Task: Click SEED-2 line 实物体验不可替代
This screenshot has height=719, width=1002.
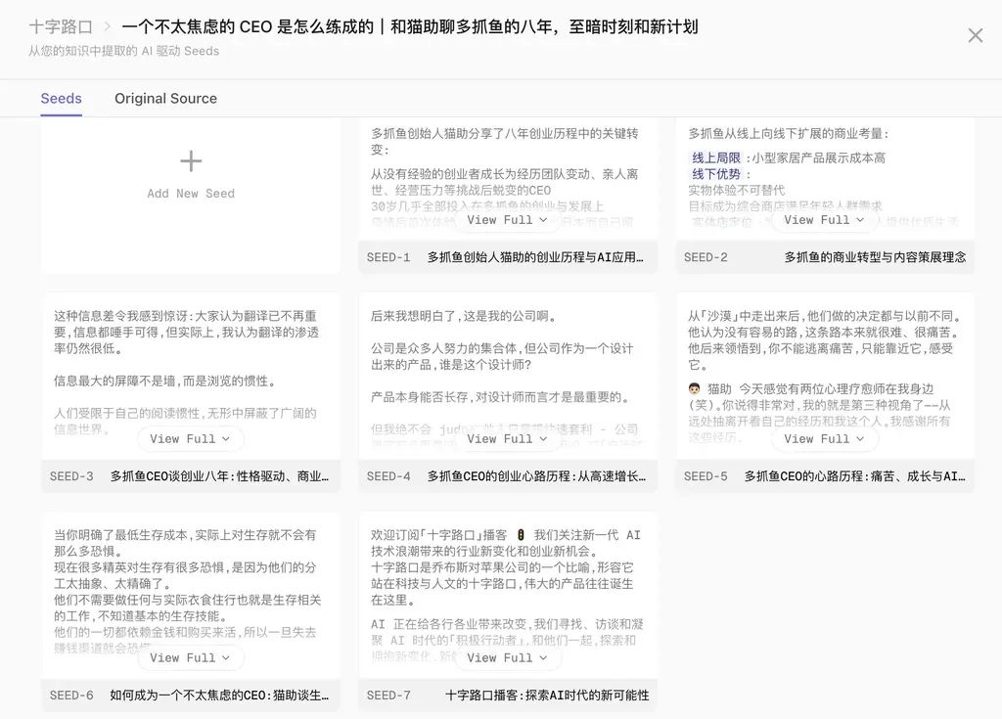Action: pos(737,190)
